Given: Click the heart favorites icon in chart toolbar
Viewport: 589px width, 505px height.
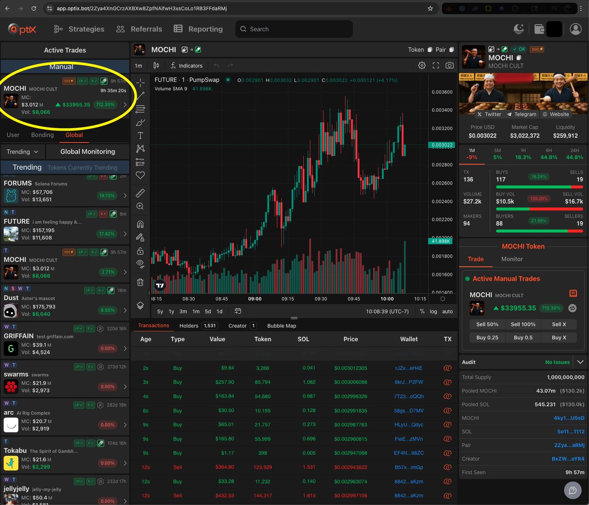Looking at the screenshot, I should [x=140, y=175].
